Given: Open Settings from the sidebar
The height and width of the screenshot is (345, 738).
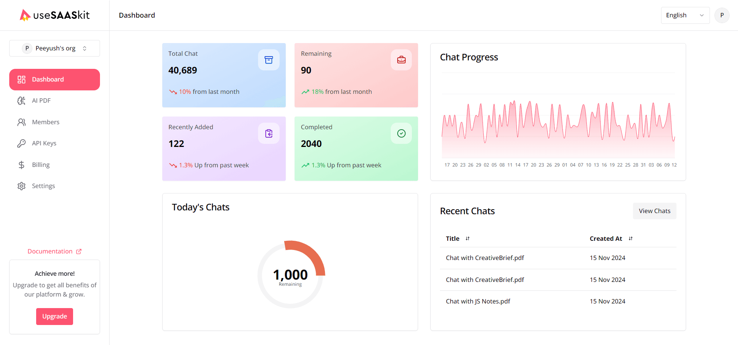Looking at the screenshot, I should tap(43, 186).
